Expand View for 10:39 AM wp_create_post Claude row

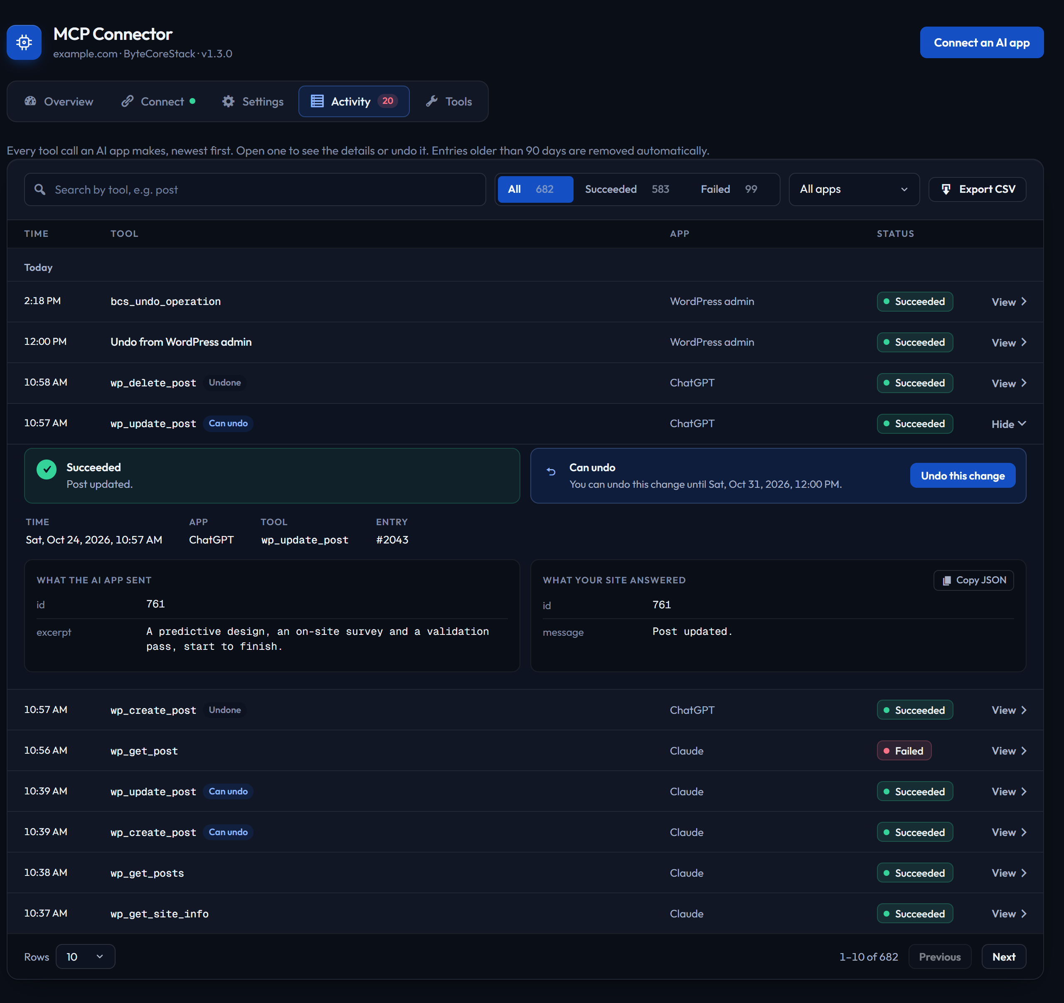coord(1008,832)
